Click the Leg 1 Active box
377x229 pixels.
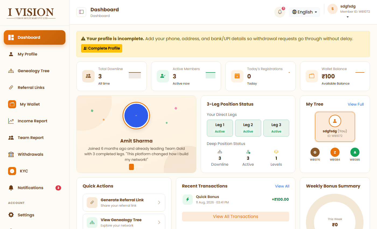point(220,128)
